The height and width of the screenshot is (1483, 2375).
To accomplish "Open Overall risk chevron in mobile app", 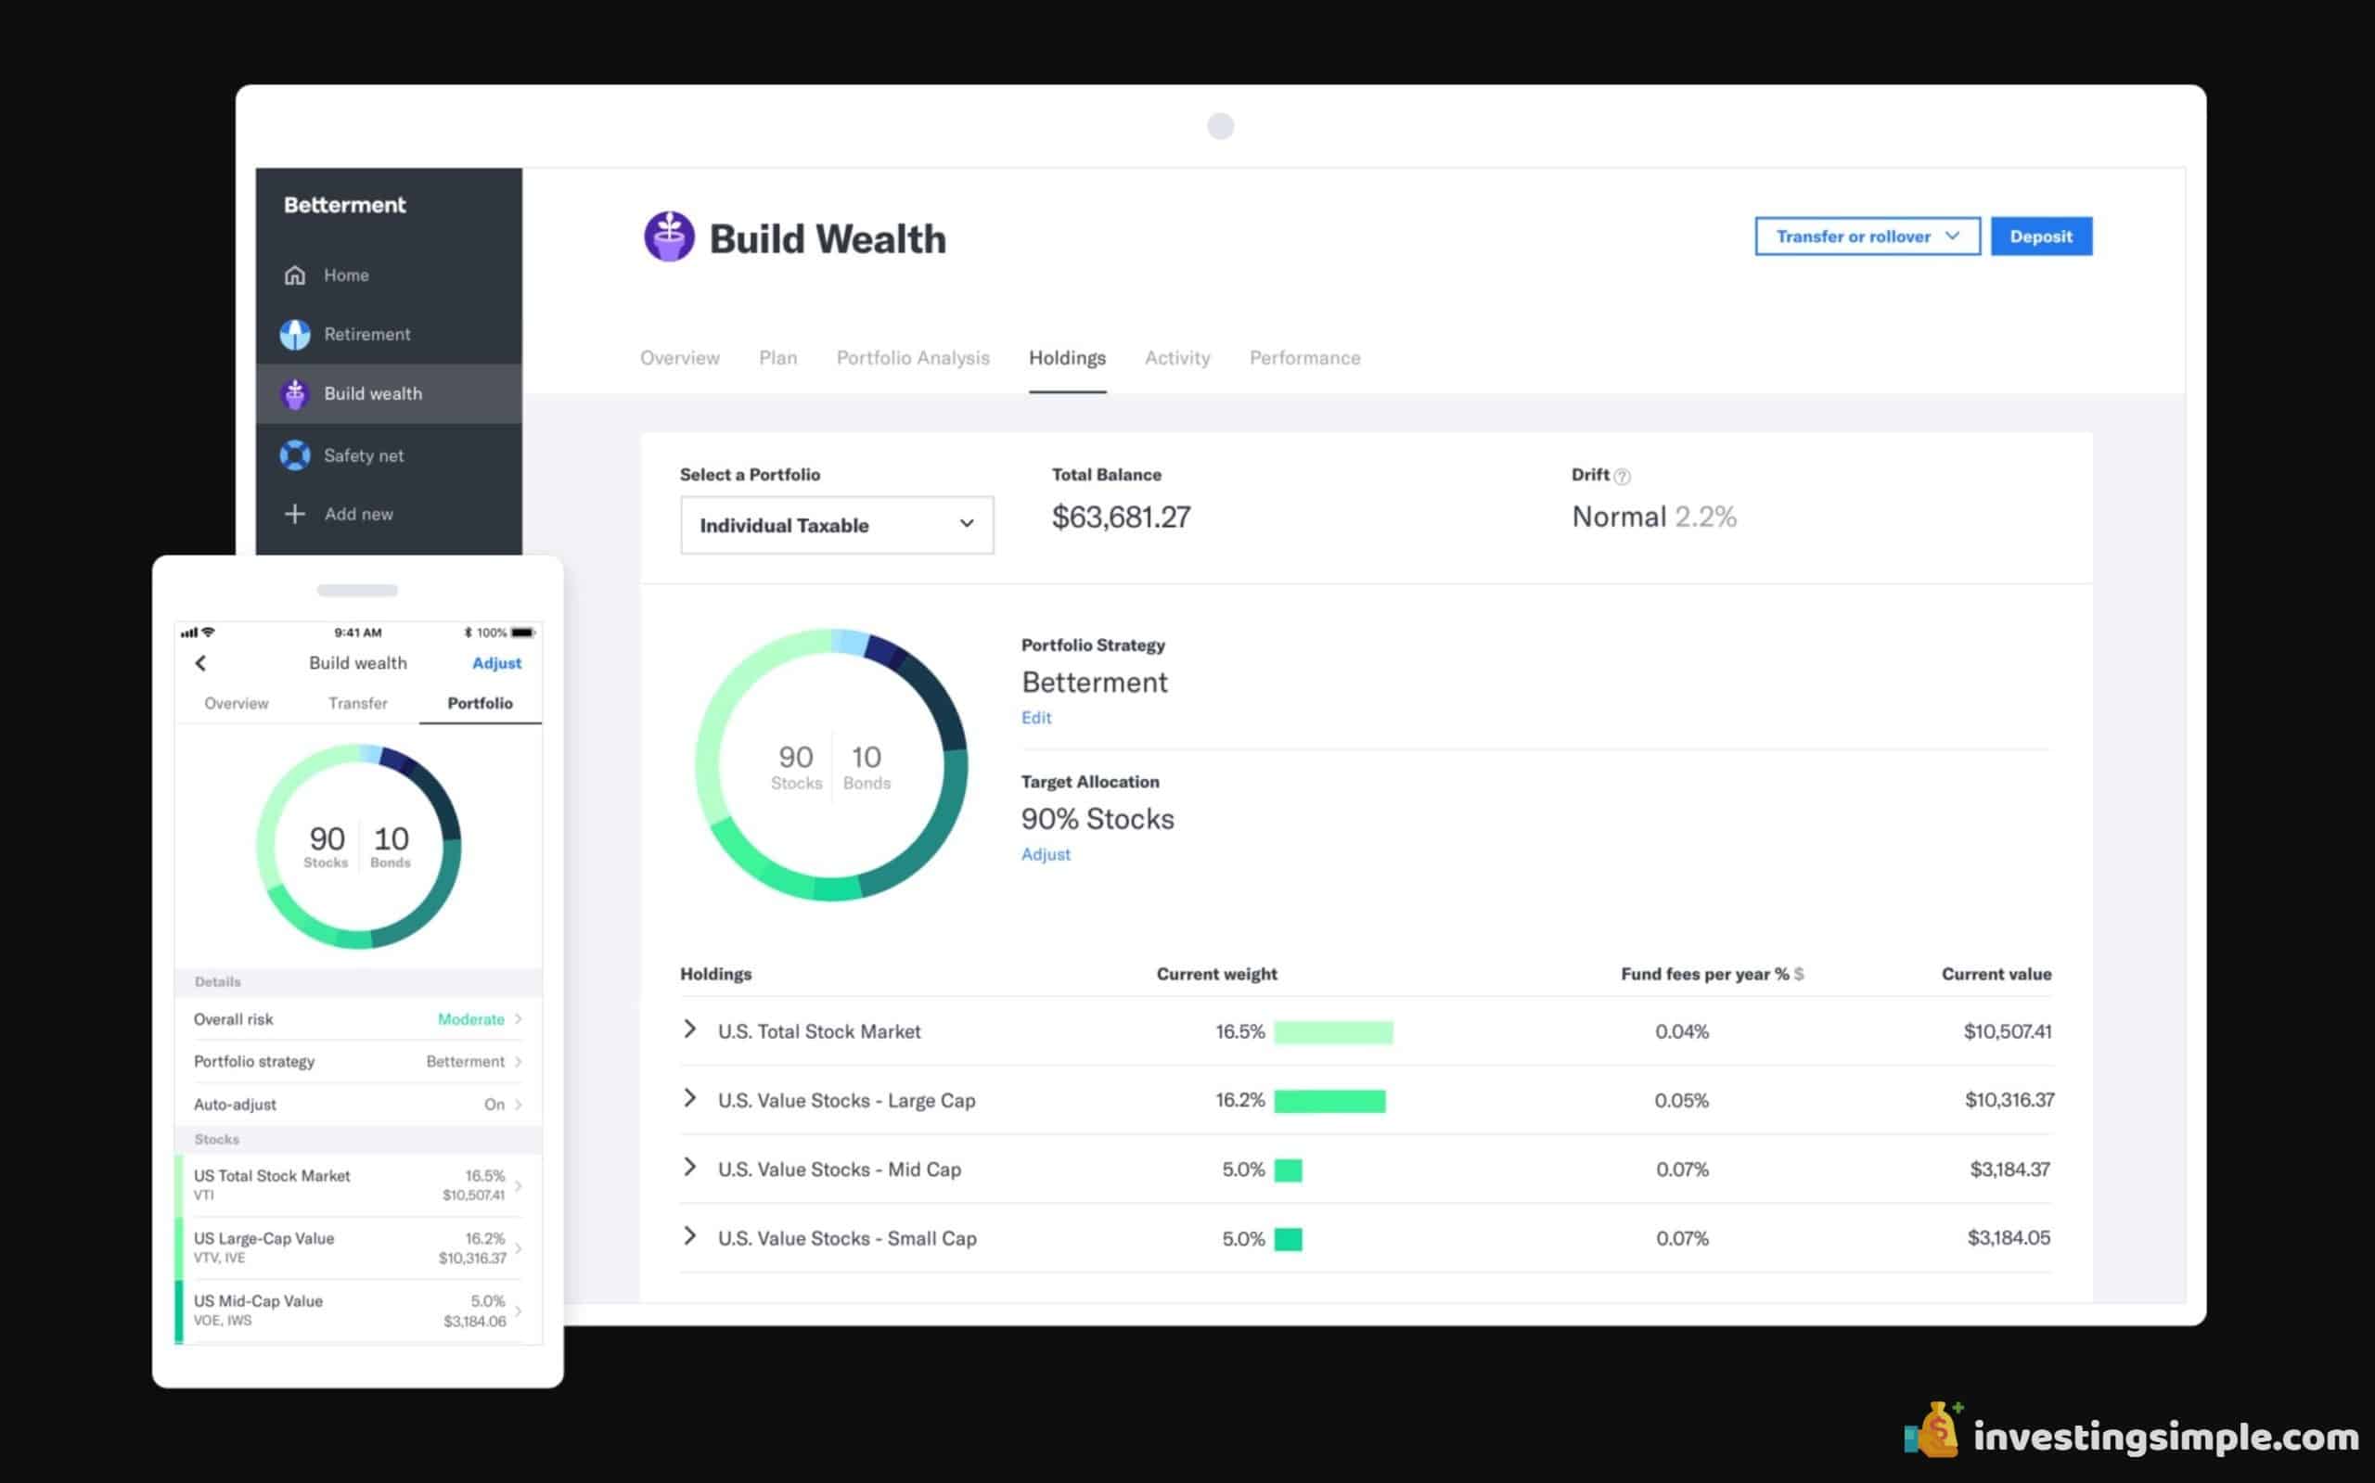I will 518,1019.
